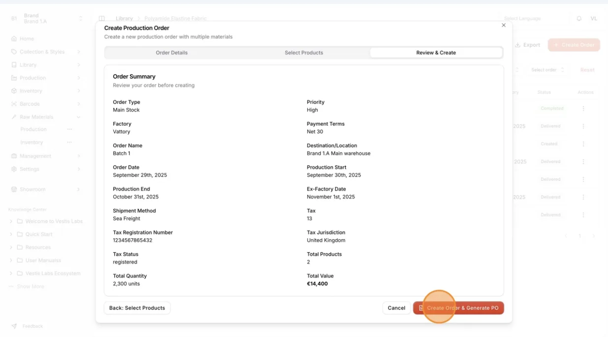The height and width of the screenshot is (337, 608).
Task: Click the Showroom sidebar icon
Action: click(x=14, y=189)
